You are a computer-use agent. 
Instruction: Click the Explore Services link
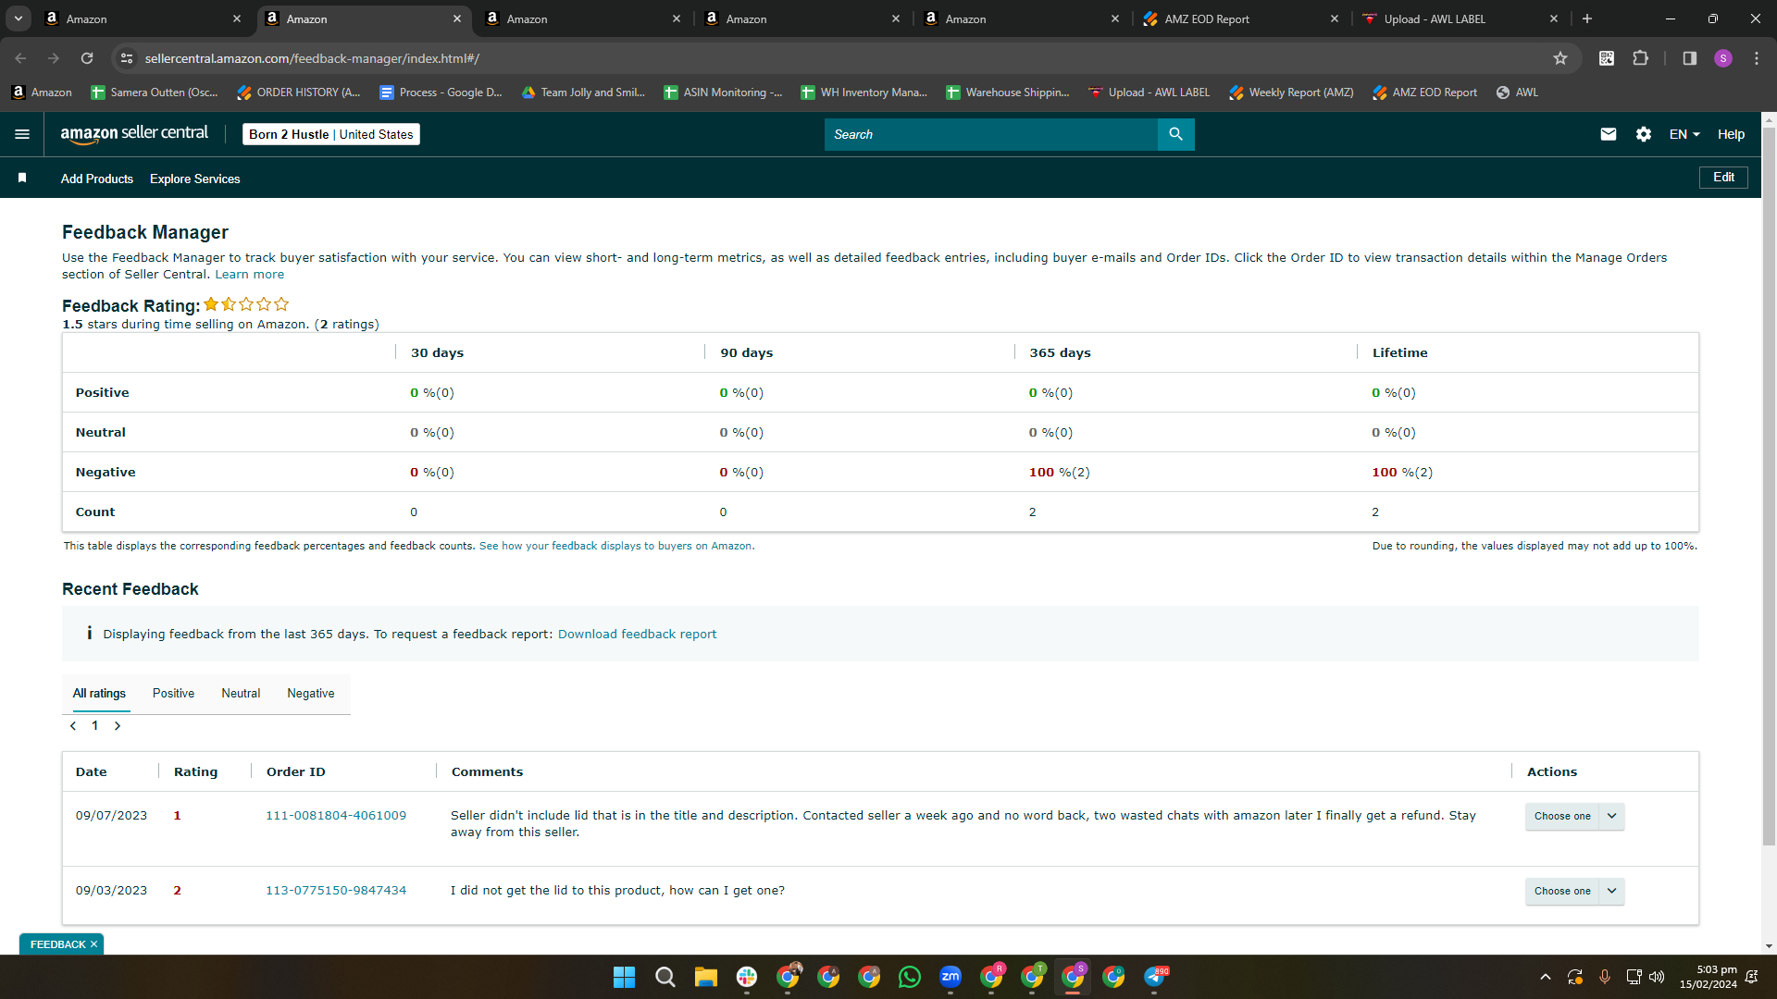point(195,179)
